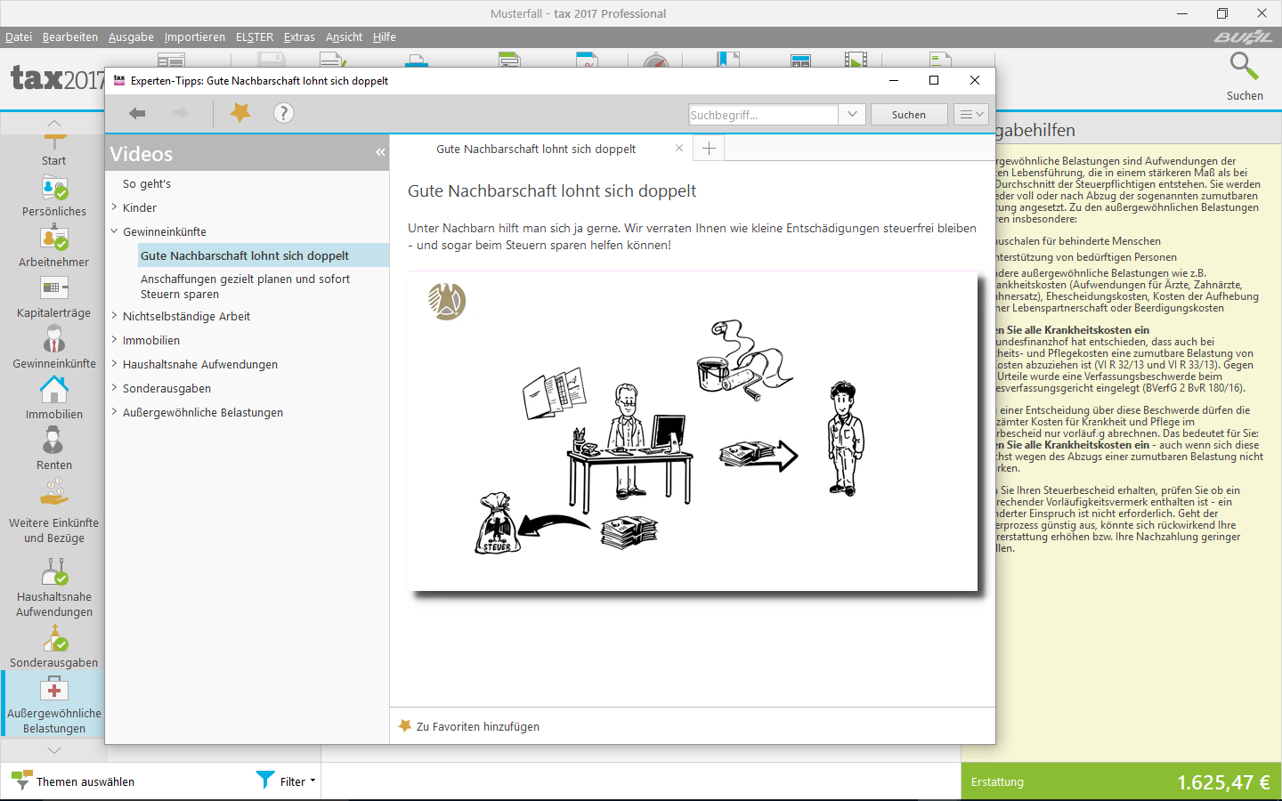Click the Erstattung 1.625,47 € status bar
Image resolution: width=1282 pixels, height=801 pixels.
pyautogui.click(x=1121, y=781)
